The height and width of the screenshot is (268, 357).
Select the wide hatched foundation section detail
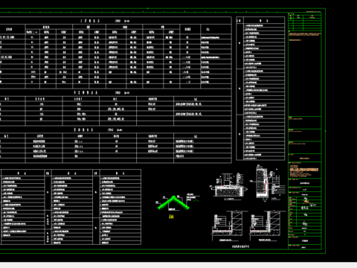click(228, 186)
